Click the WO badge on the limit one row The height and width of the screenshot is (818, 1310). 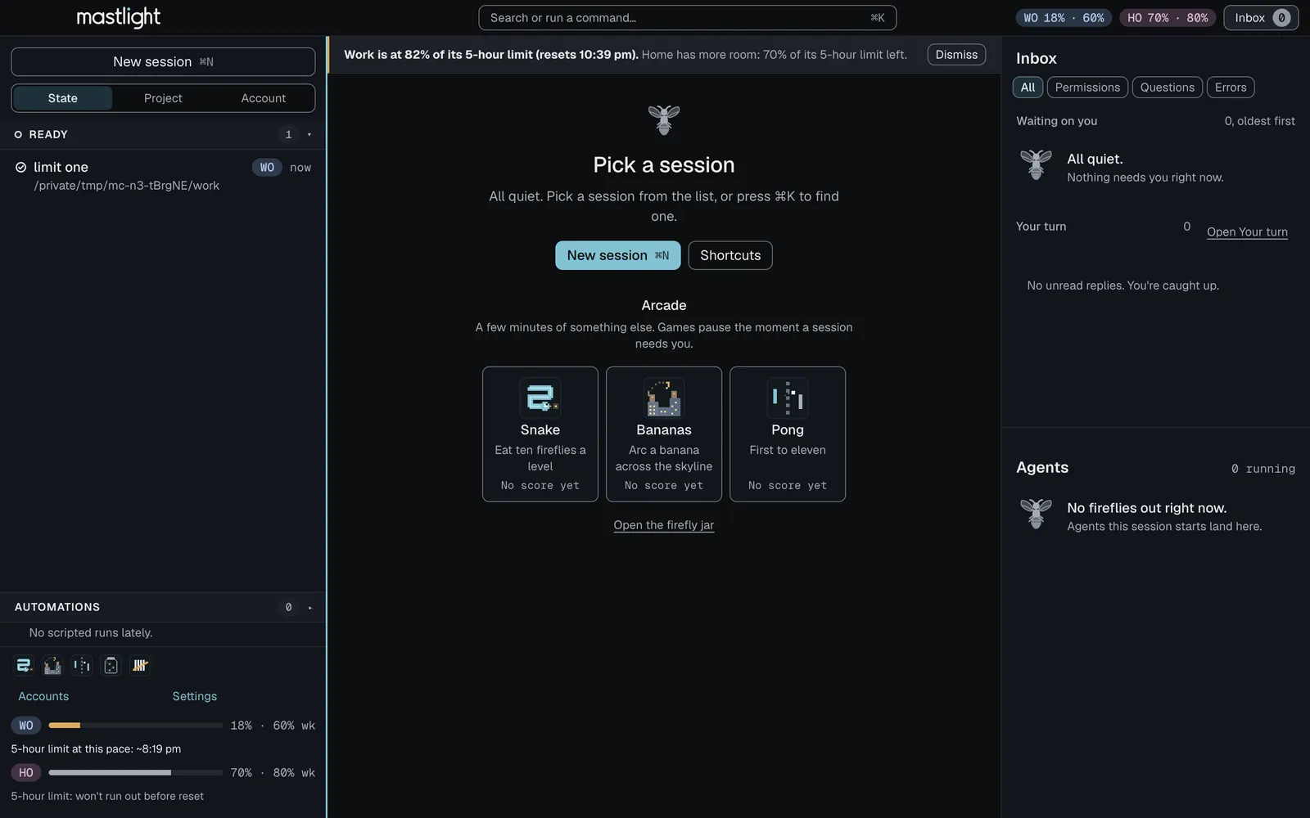coord(267,168)
